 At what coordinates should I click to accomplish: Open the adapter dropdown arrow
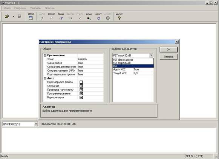click(151, 55)
